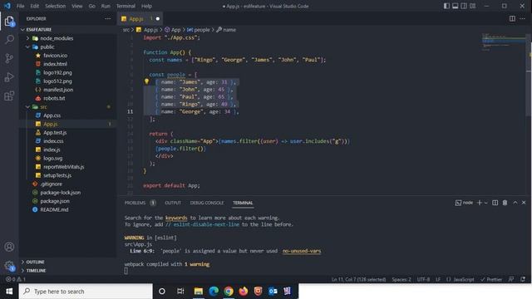This screenshot has width=532, height=299.
Task: Open the Terminal menu
Action: point(126,6)
